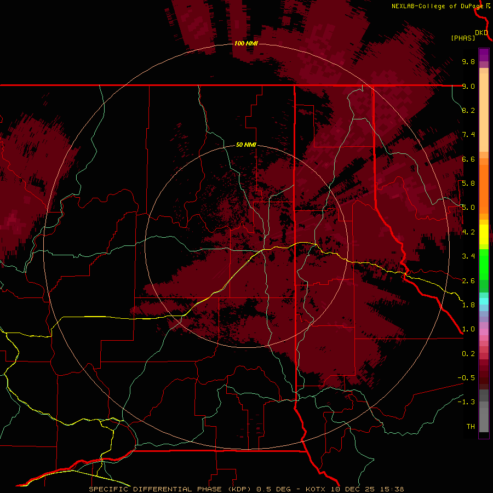Click the 5.0 scale label
This screenshot has height=493, width=493.
(468, 208)
